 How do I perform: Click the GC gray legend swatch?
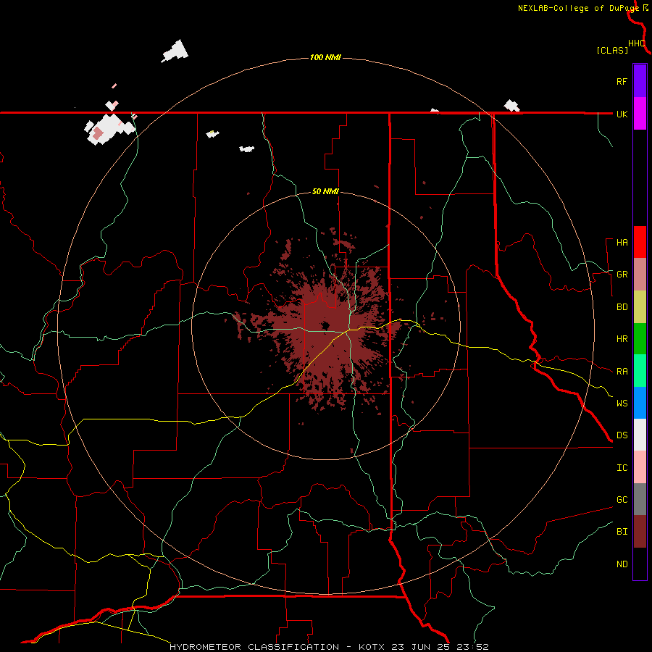pyautogui.click(x=640, y=499)
